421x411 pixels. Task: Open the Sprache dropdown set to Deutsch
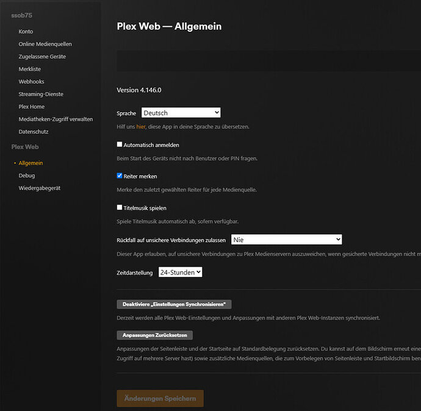(x=181, y=113)
